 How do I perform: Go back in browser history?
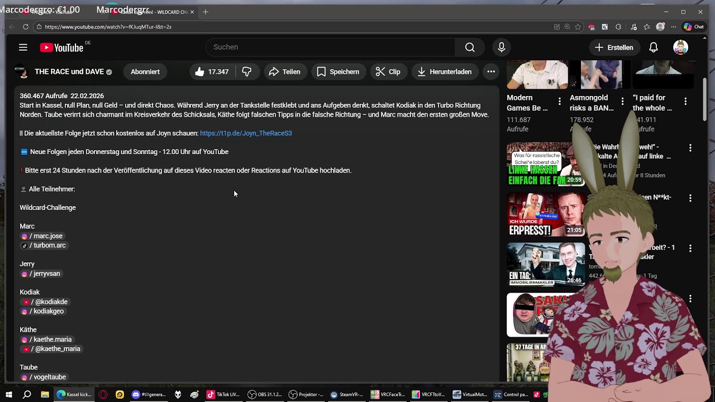[12, 27]
